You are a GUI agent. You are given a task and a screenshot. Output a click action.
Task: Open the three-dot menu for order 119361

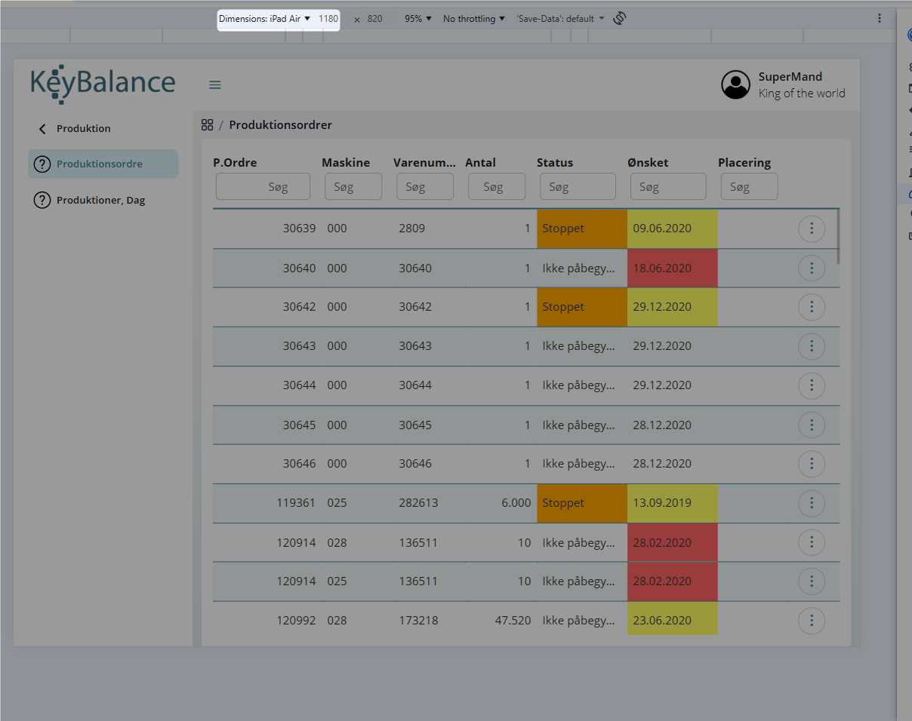[x=811, y=503]
